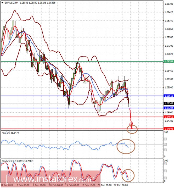Select the blue 1.05612 level label
The height and width of the screenshot is (188, 174).
tap(169, 96)
